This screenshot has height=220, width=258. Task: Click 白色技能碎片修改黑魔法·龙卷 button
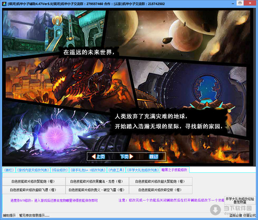coord(97,181)
